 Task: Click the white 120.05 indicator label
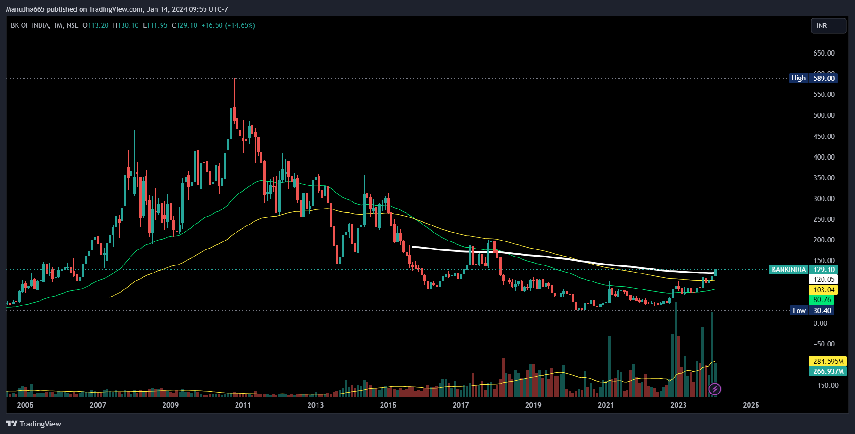pyautogui.click(x=823, y=279)
